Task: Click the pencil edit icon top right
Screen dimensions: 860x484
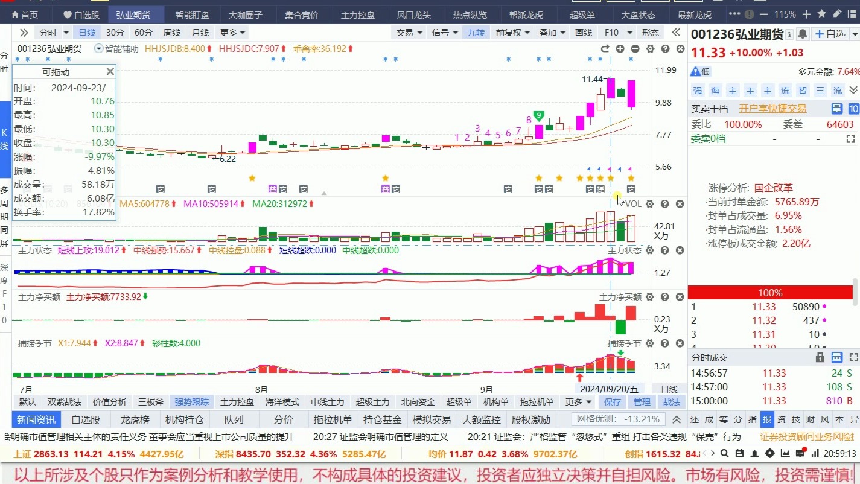Action: pos(838,13)
